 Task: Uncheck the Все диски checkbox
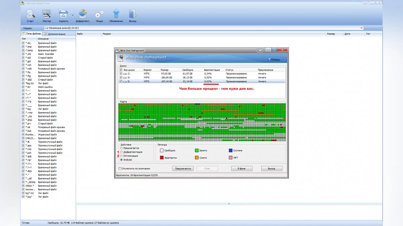point(121,70)
